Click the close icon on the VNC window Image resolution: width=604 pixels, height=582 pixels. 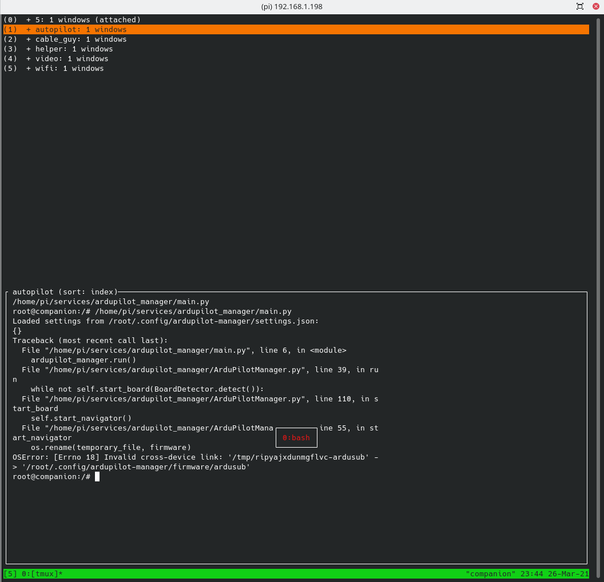(597, 6)
